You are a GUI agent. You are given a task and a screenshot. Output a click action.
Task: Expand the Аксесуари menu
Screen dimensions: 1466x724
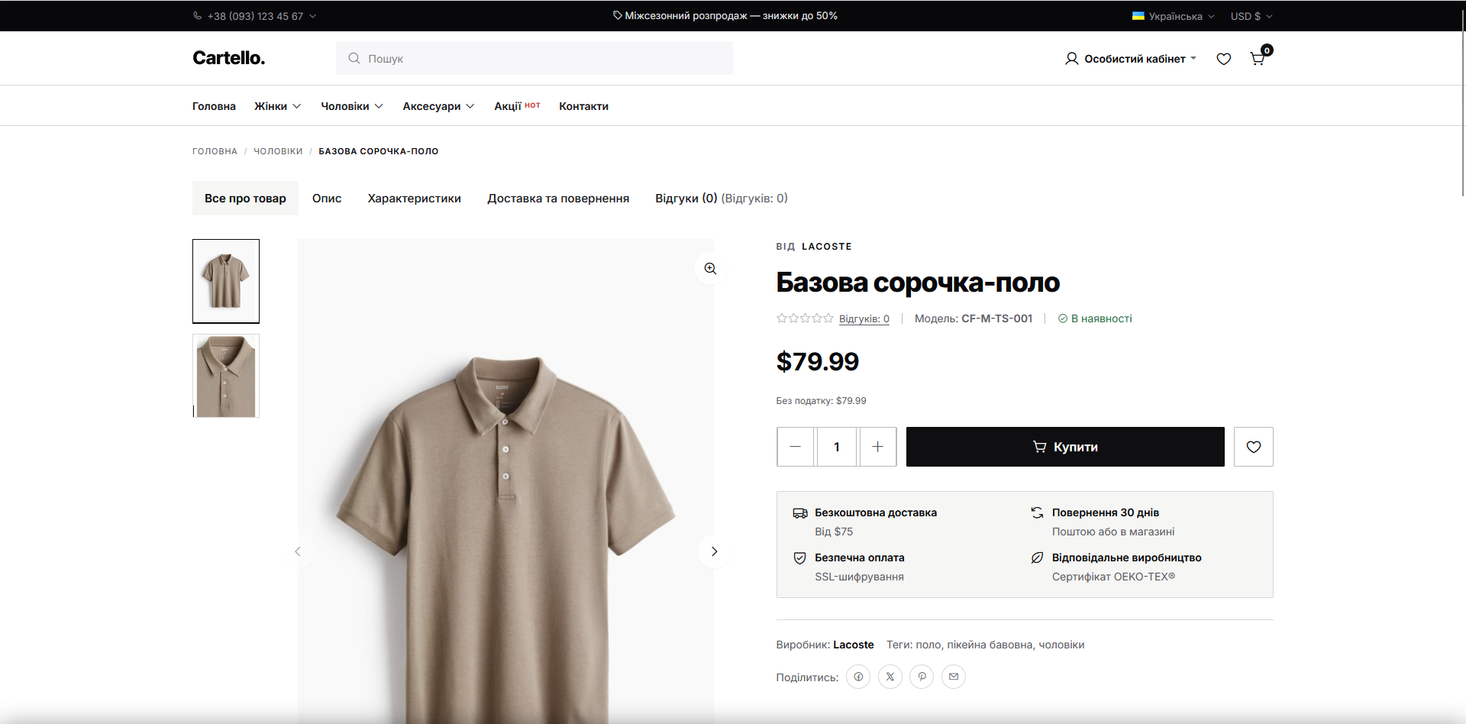click(439, 106)
